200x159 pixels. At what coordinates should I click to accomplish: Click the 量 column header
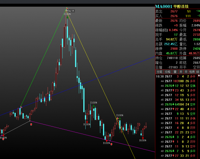coord(175,72)
